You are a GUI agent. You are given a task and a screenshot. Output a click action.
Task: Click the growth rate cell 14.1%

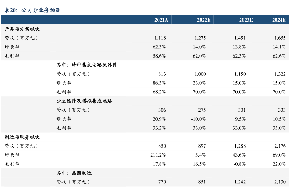(279, 47)
